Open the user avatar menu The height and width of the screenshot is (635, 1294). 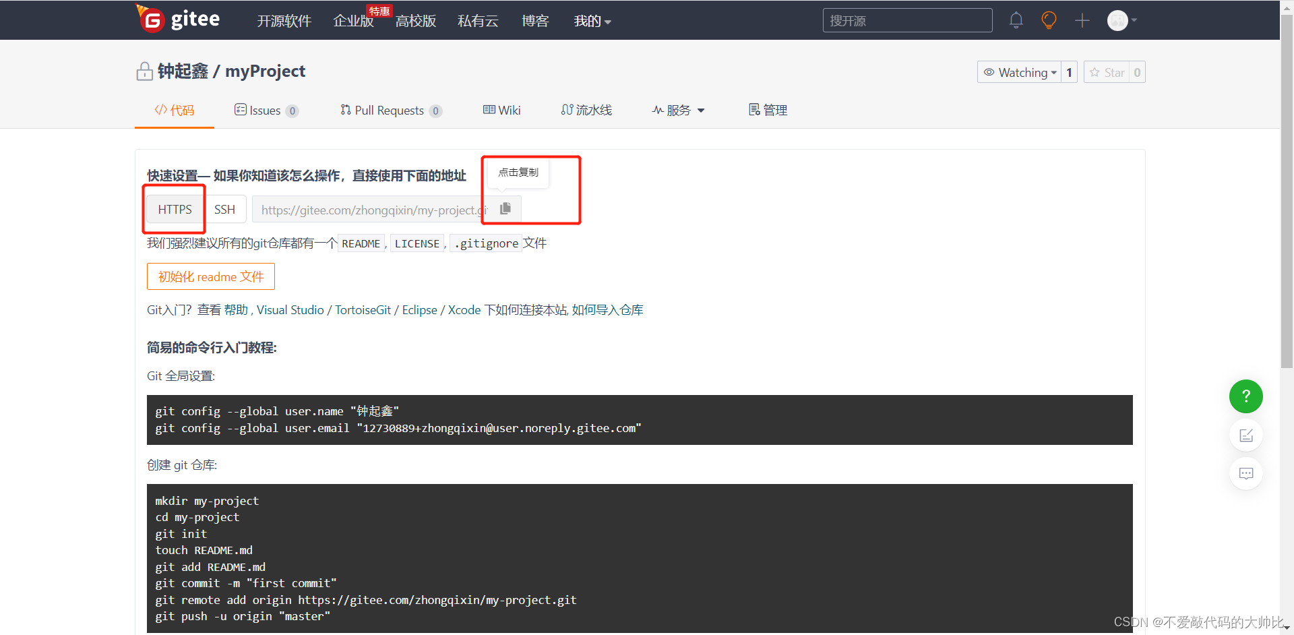coord(1117,20)
